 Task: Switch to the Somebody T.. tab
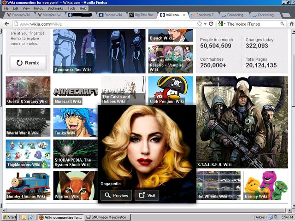click(x=204, y=15)
